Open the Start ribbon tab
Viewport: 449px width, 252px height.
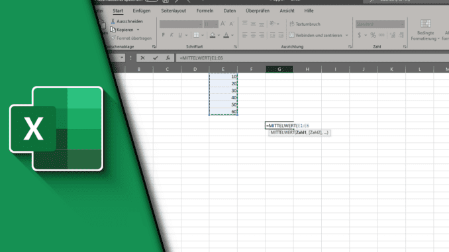pos(118,11)
